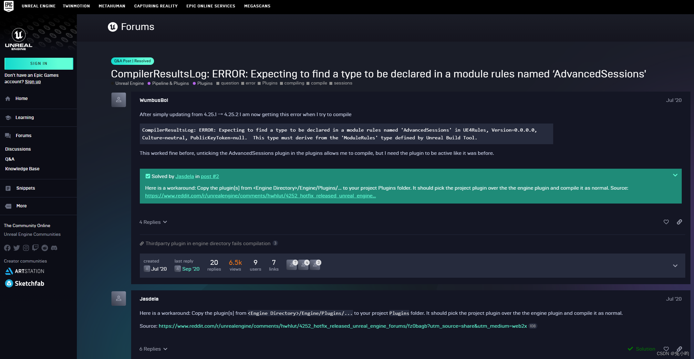This screenshot has width=694, height=359.
Task: Open the post #2 link
Action: click(x=210, y=176)
